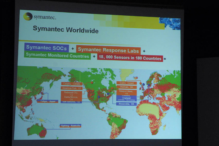
Task: Select the 'Santa Monica, CA' map label
Action: (x=71, y=98)
